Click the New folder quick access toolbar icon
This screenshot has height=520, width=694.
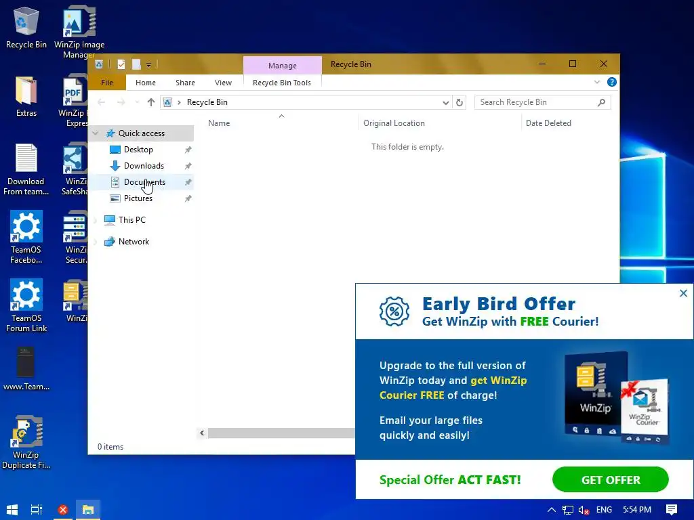coord(136,64)
